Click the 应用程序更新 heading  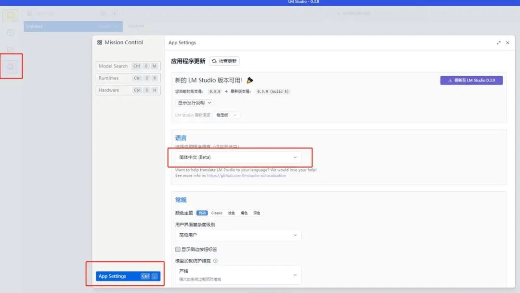coord(188,61)
